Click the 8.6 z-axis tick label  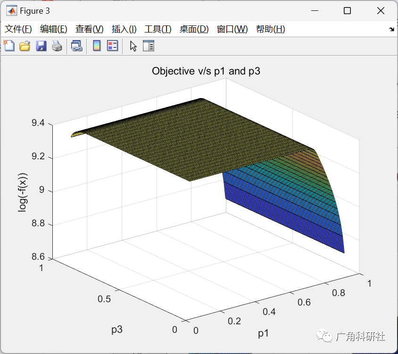pos(38,257)
